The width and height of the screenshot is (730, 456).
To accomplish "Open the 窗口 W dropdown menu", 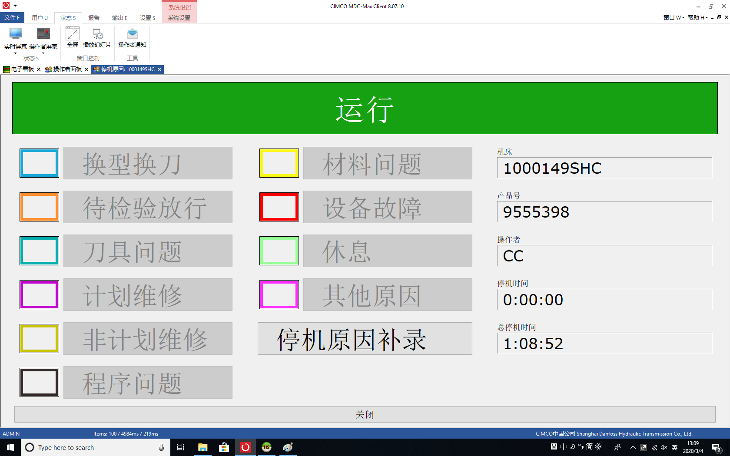I will coord(674,17).
